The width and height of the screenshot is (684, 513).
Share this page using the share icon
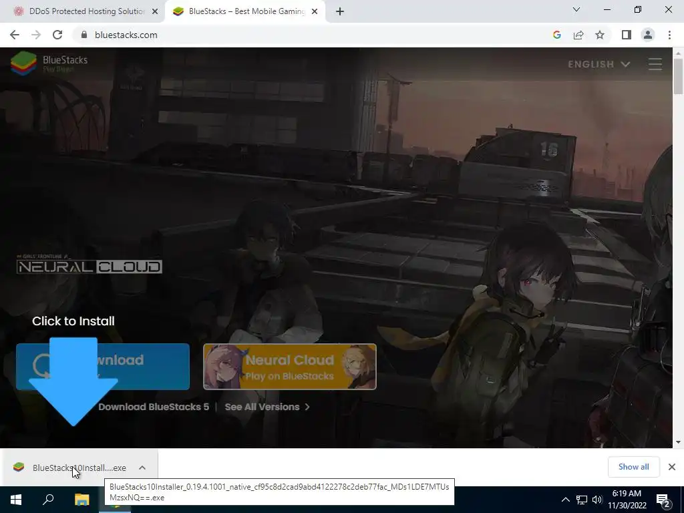pos(578,35)
